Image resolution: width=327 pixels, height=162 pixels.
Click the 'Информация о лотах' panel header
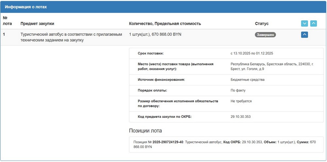point(27,7)
